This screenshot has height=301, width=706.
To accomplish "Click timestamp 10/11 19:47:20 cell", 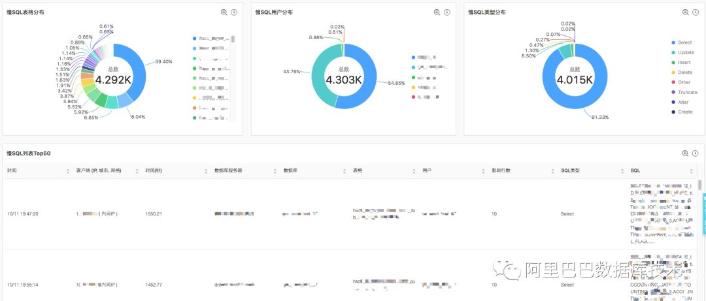I will tap(23, 214).
